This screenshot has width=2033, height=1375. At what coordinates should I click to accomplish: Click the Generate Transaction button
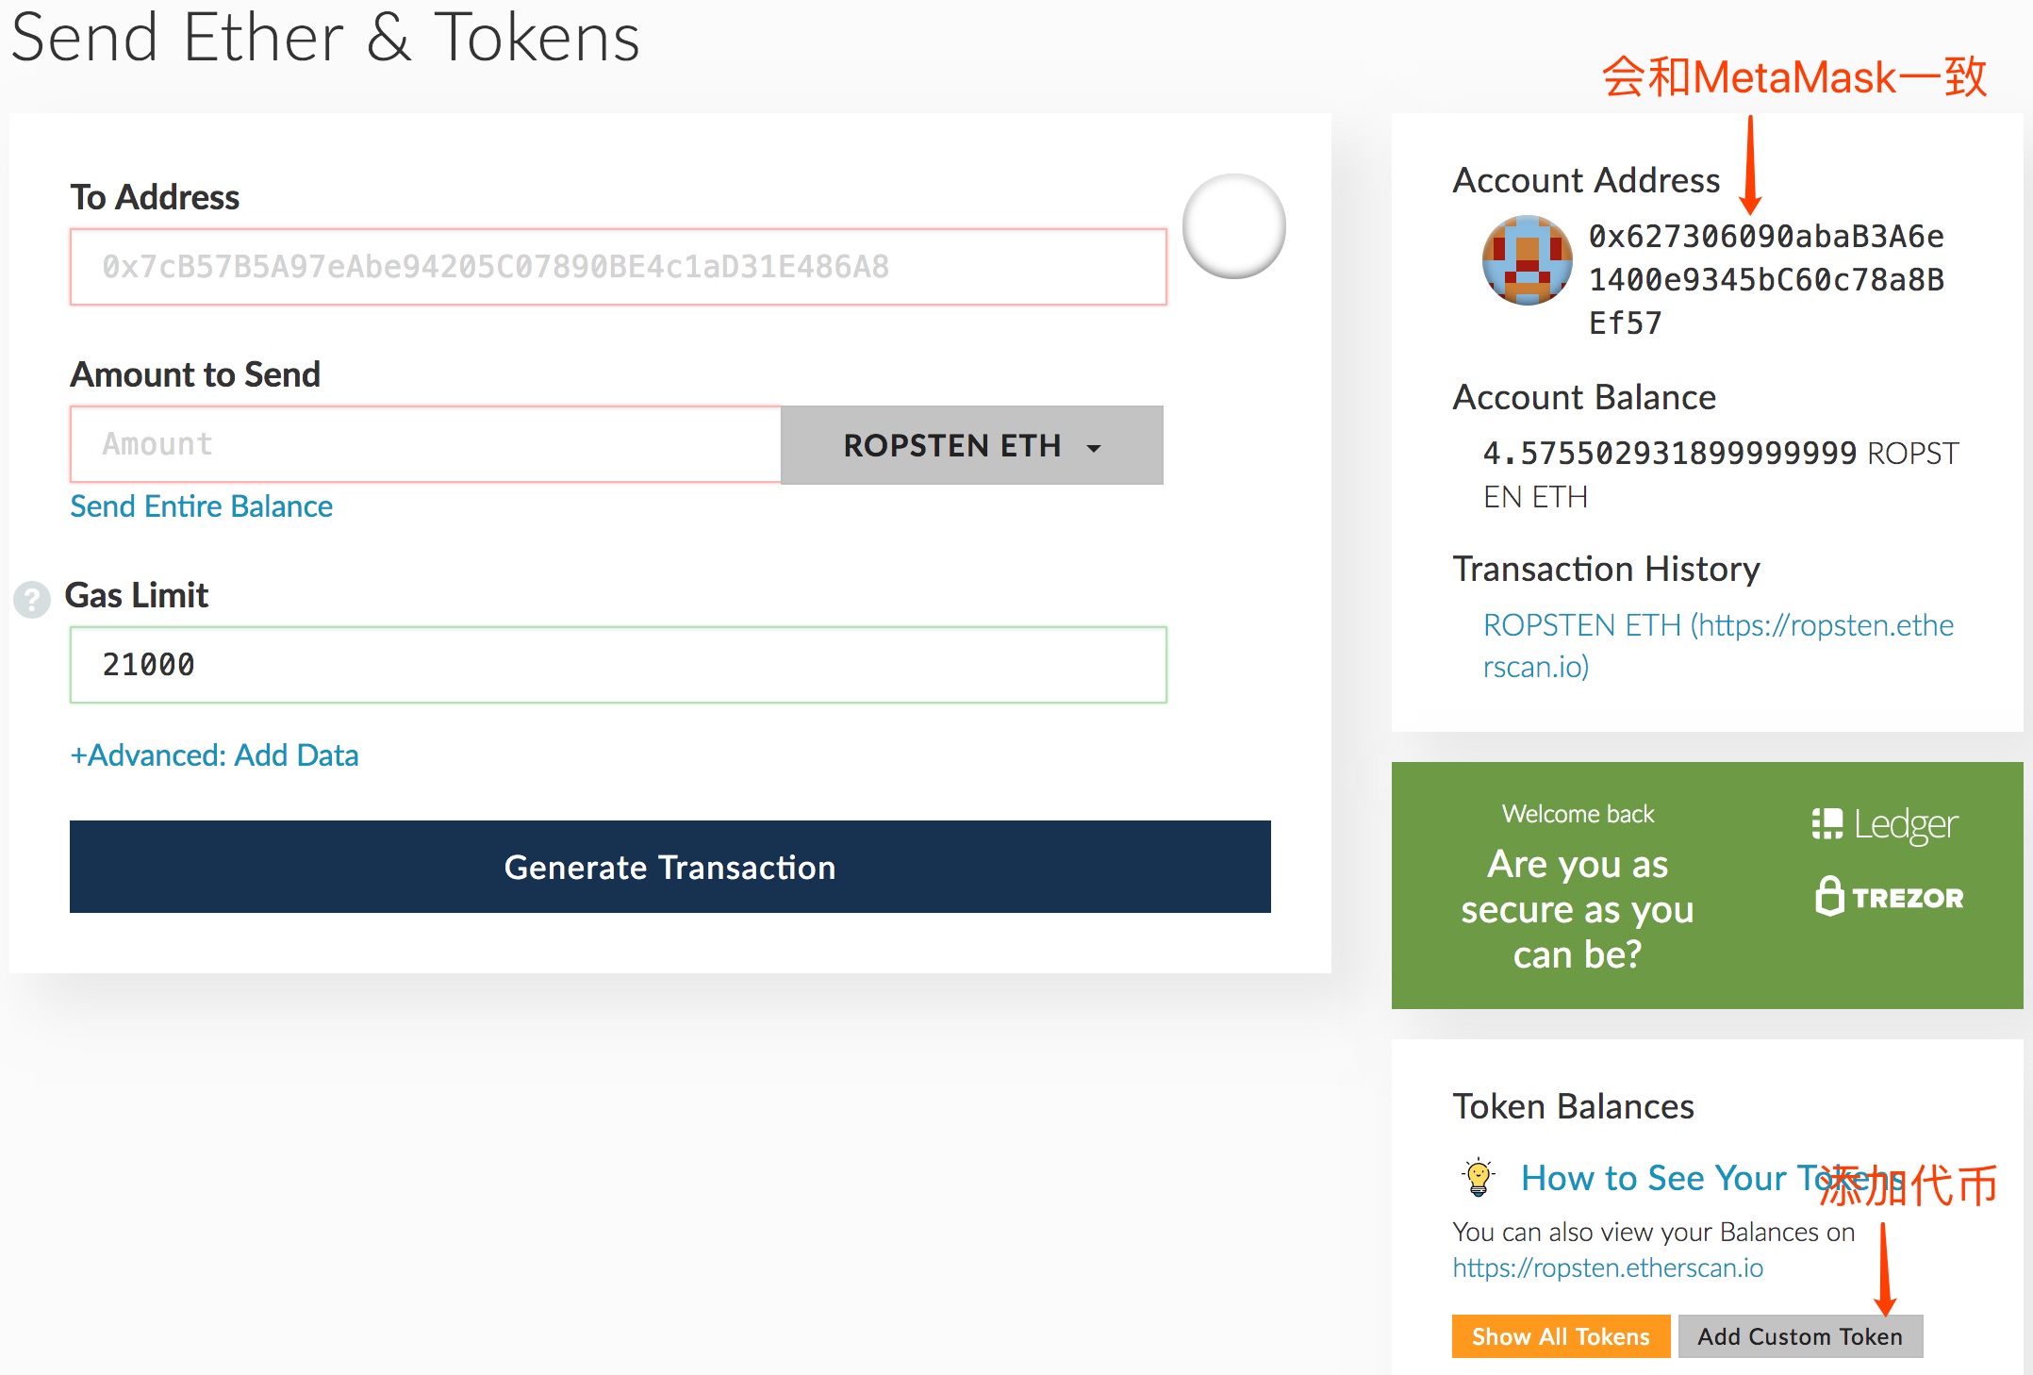[x=670, y=867]
